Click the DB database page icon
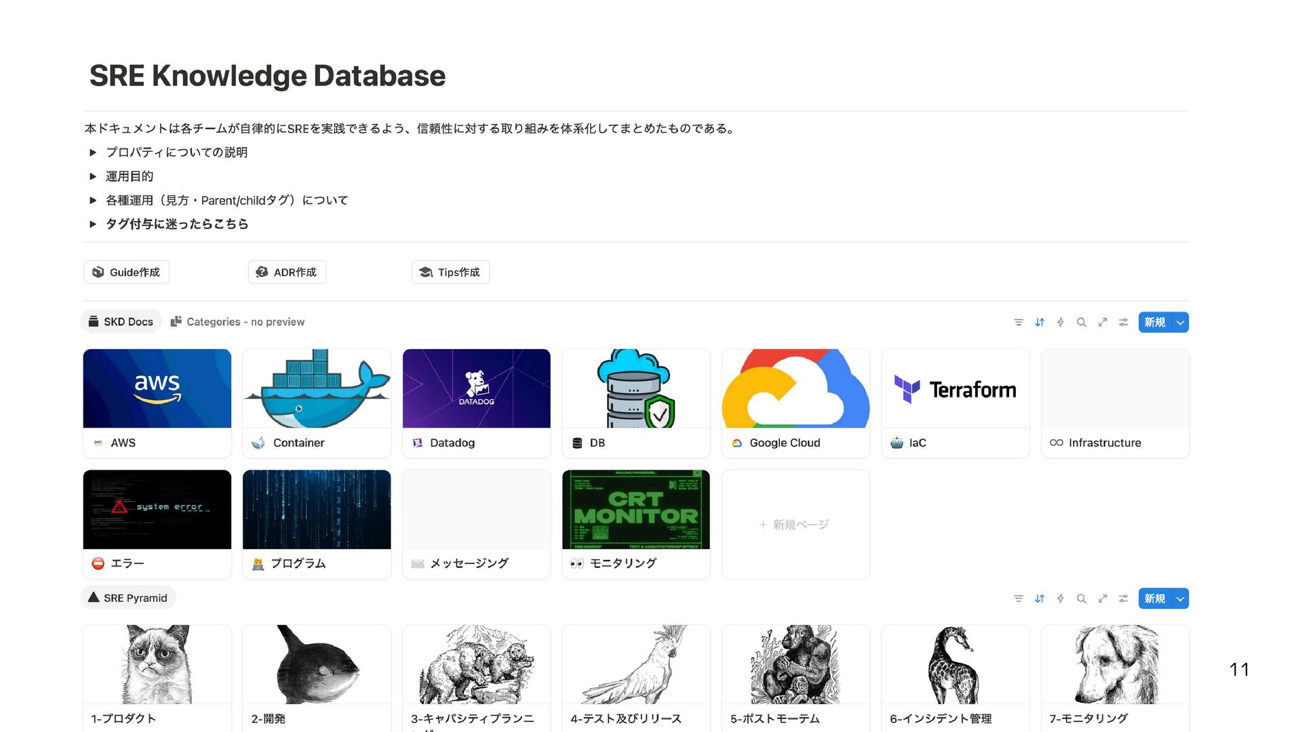 pos(577,443)
